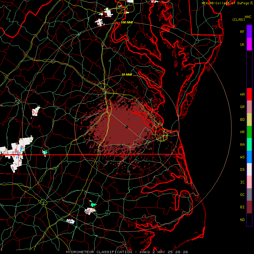This screenshot has width=254, height=254.
Task: Click the RF legend label
Action: (242, 32)
